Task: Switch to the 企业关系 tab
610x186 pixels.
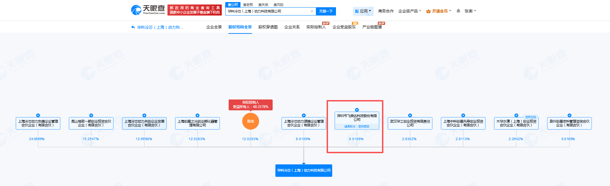Action: (292, 27)
